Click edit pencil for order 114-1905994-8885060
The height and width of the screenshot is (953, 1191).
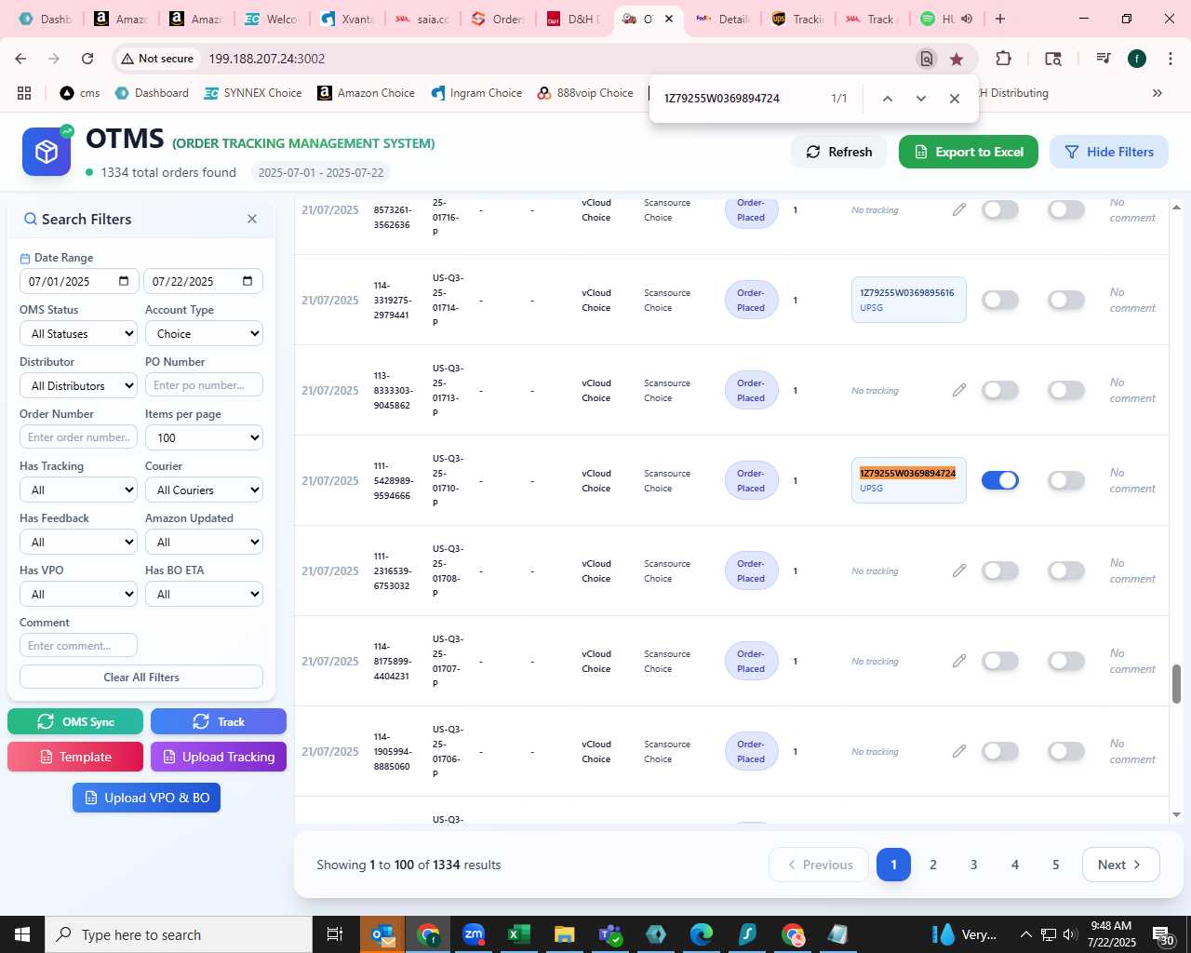coord(959,751)
